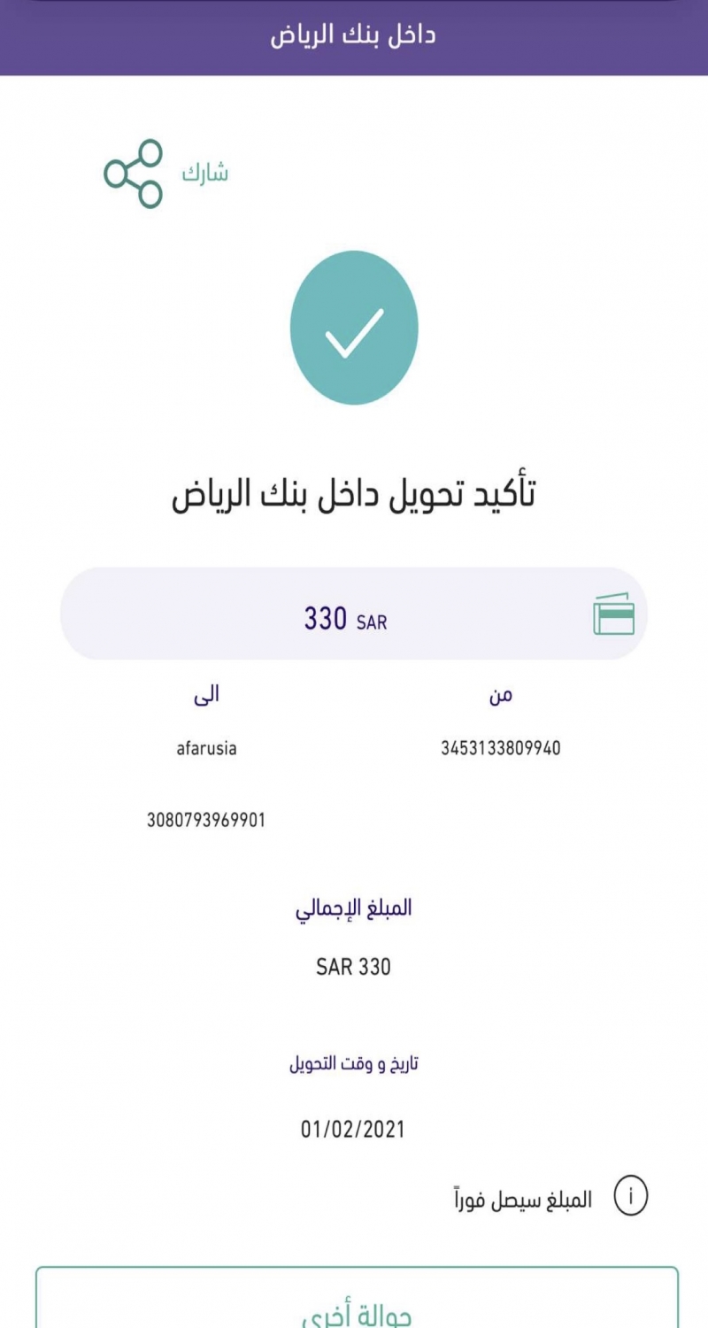Select sender account number 3453133809940
Viewport: 708px width, 1328px height.
[501, 748]
